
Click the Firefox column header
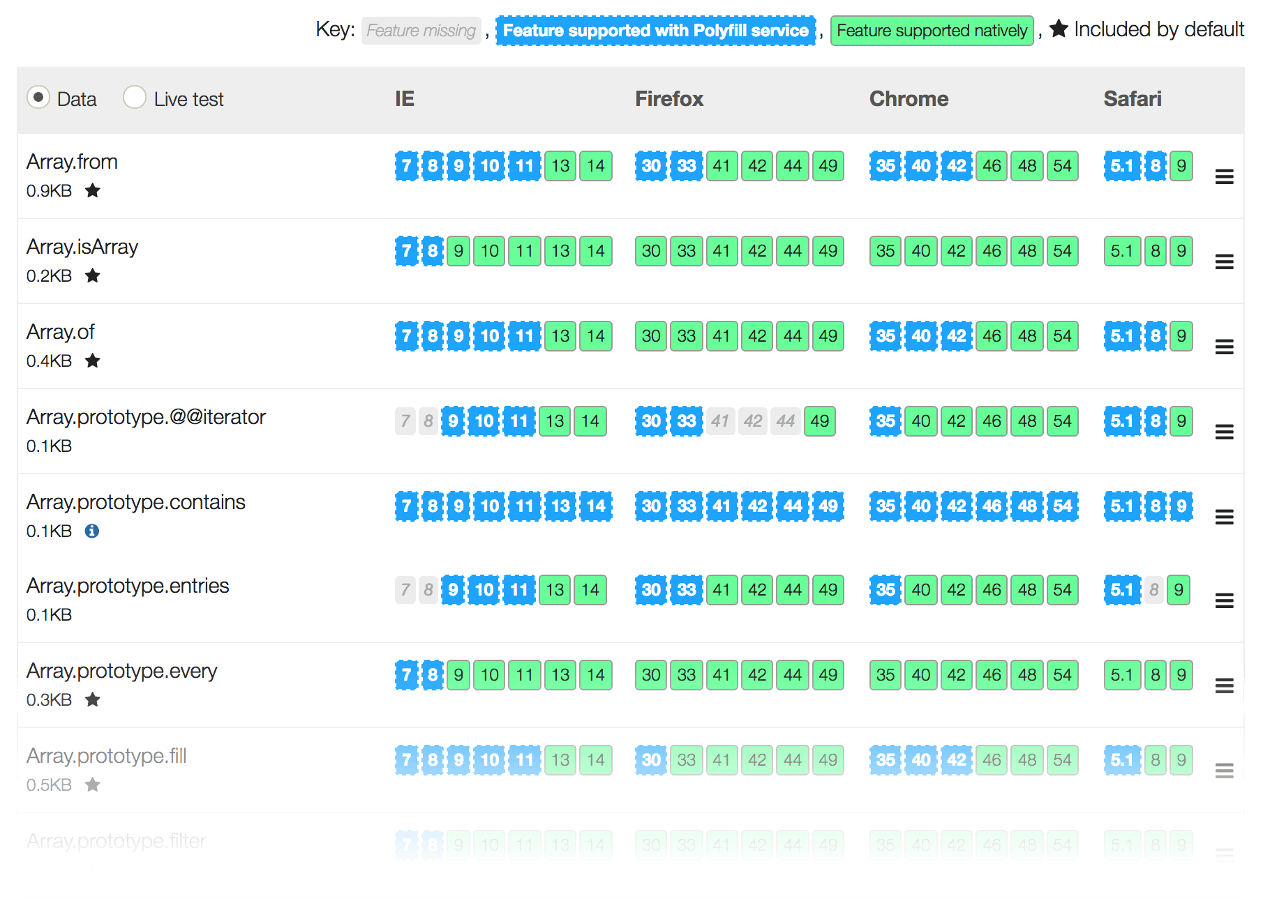tap(668, 99)
